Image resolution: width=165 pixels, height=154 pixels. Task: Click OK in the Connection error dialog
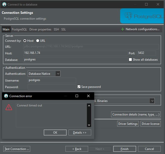[55, 132]
